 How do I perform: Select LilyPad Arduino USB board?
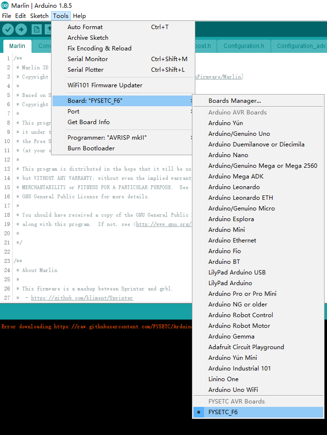point(258,273)
